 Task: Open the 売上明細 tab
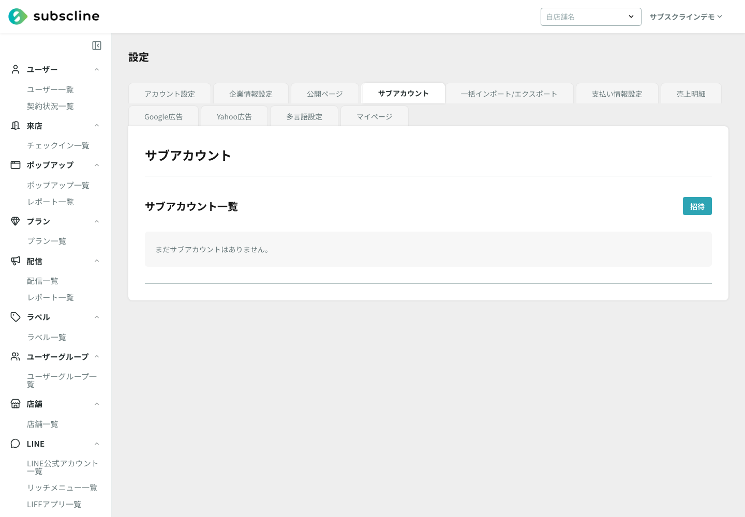691,94
